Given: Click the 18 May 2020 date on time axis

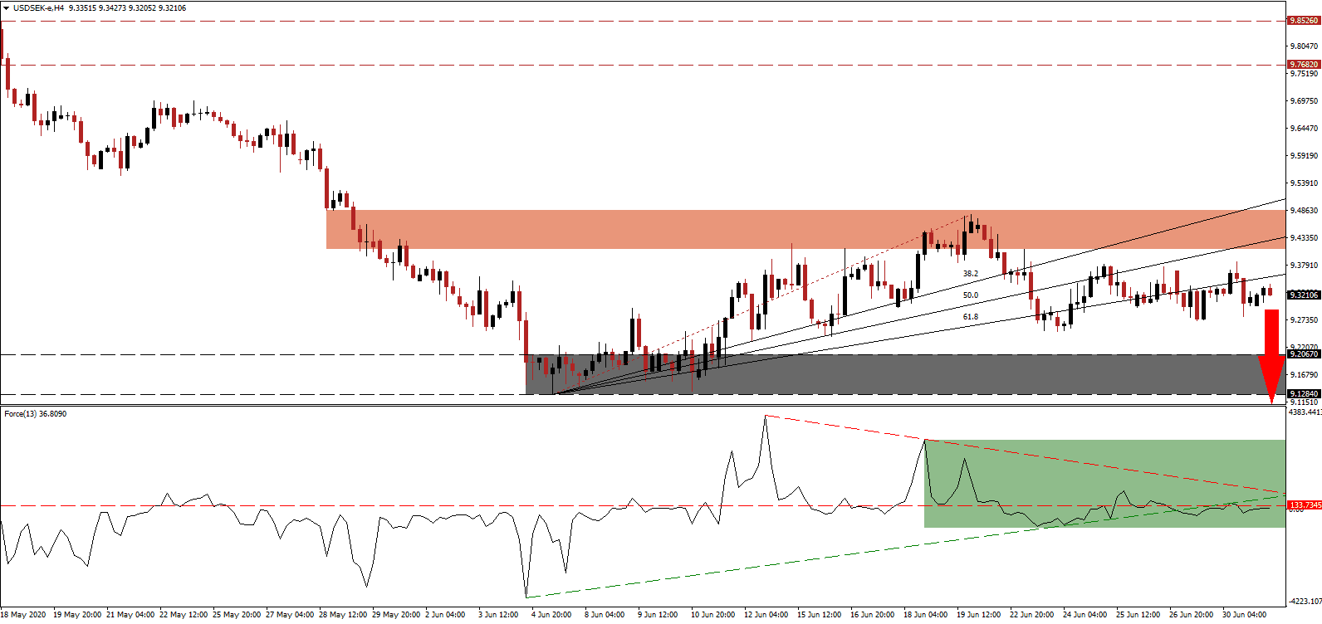Looking at the screenshot, I should pos(26,615).
